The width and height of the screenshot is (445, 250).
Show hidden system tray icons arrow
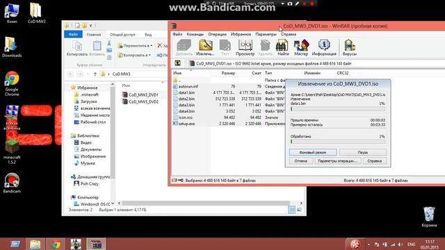click(x=369, y=244)
